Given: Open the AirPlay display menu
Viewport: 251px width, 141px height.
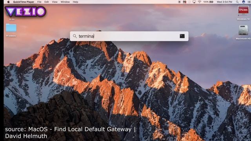Looking at the screenshot, I should click(194, 2).
